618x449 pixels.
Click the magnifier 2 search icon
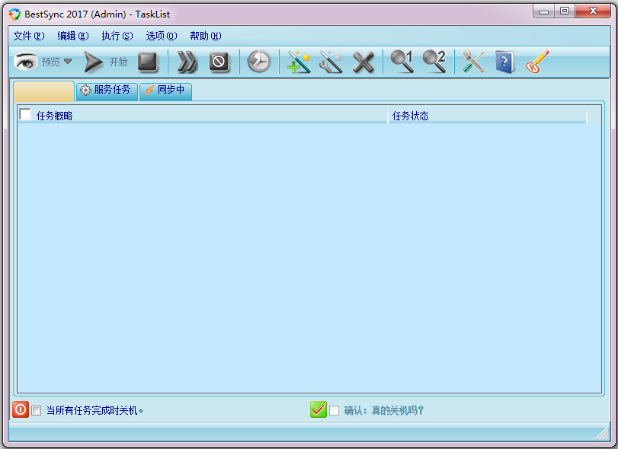(x=434, y=62)
